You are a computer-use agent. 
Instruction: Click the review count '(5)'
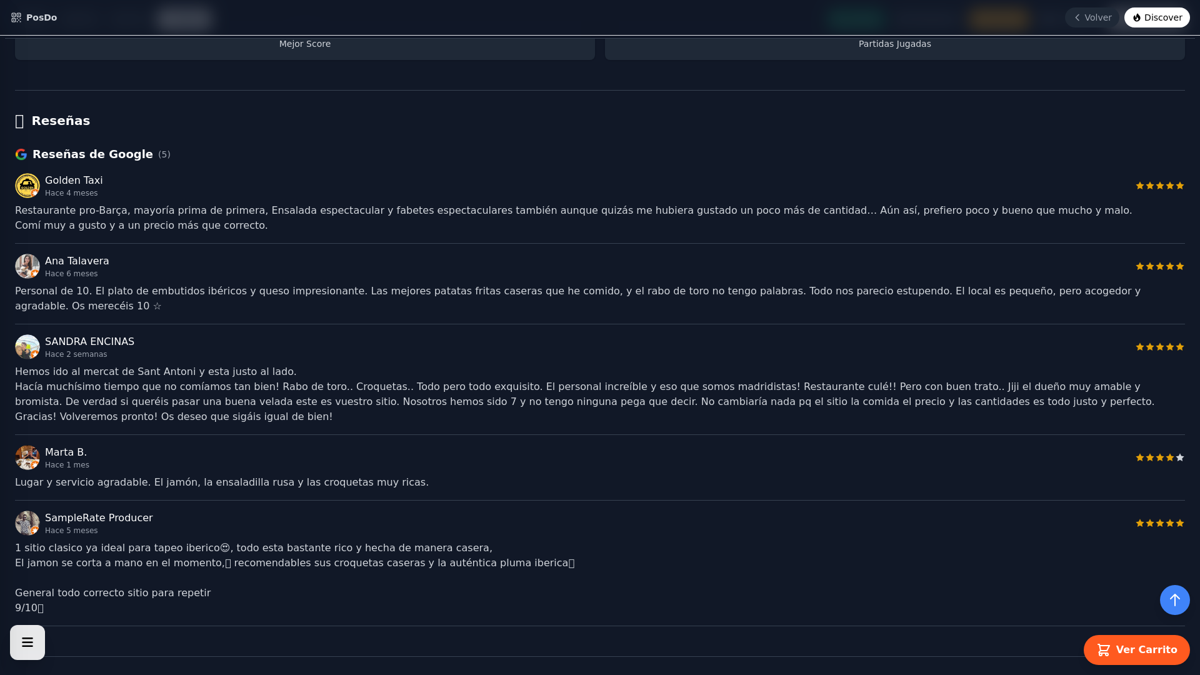[x=164, y=154]
